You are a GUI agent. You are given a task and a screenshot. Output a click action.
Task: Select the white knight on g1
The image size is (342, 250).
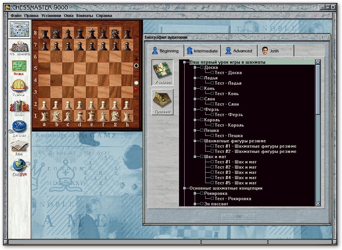click(115, 115)
